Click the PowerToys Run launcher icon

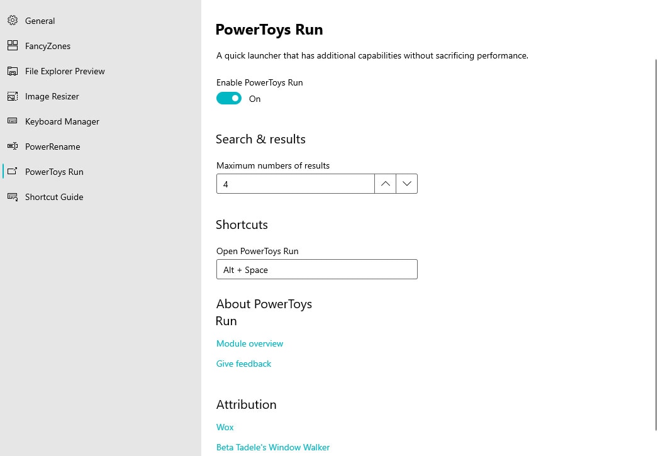(x=12, y=171)
